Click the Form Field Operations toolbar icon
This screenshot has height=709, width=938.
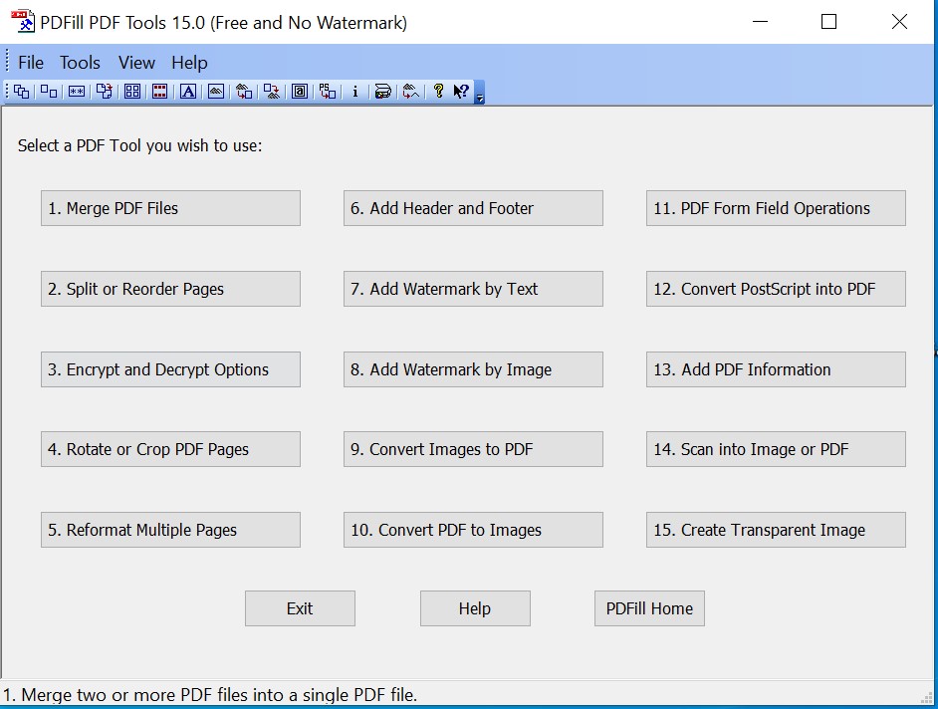tap(300, 92)
